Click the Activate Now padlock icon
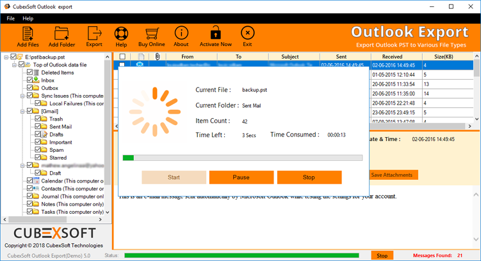The image size is (481, 261). pyautogui.click(x=216, y=36)
